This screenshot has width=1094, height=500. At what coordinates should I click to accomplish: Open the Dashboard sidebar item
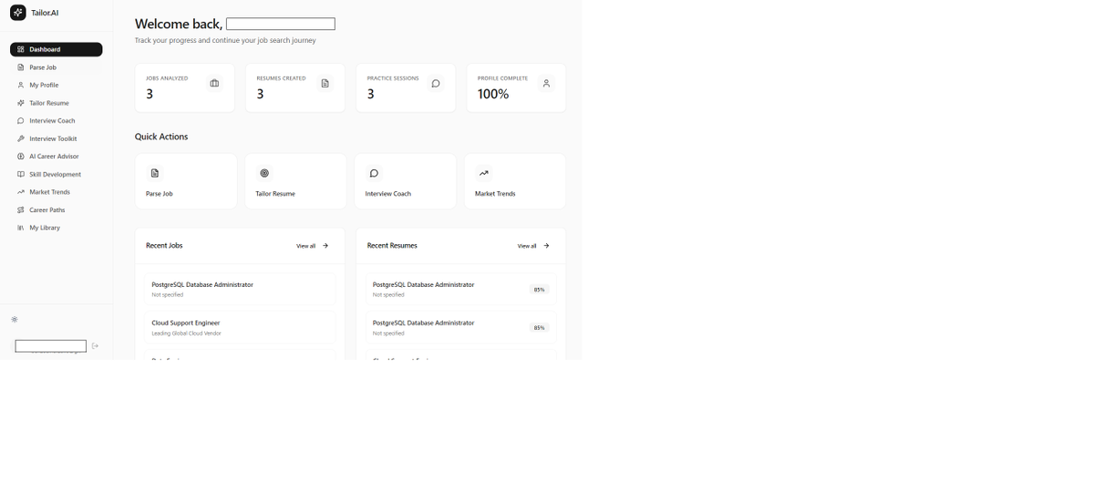57,49
